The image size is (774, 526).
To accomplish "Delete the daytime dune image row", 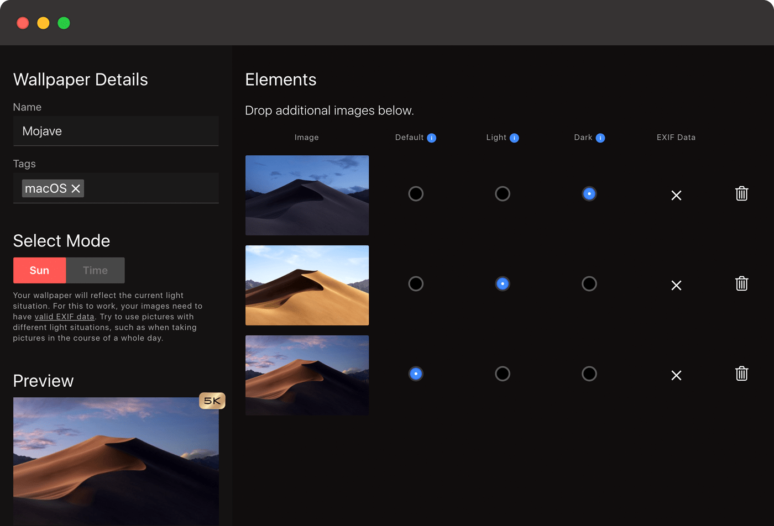I will click(741, 284).
